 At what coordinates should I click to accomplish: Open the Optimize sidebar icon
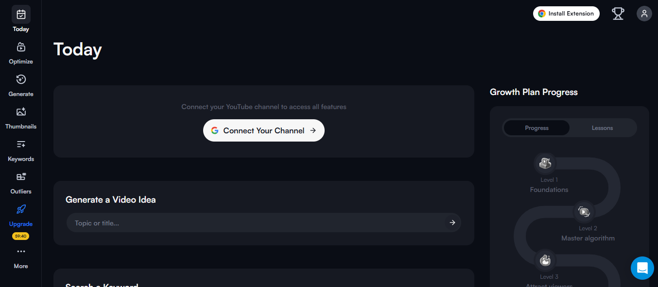coord(21,47)
